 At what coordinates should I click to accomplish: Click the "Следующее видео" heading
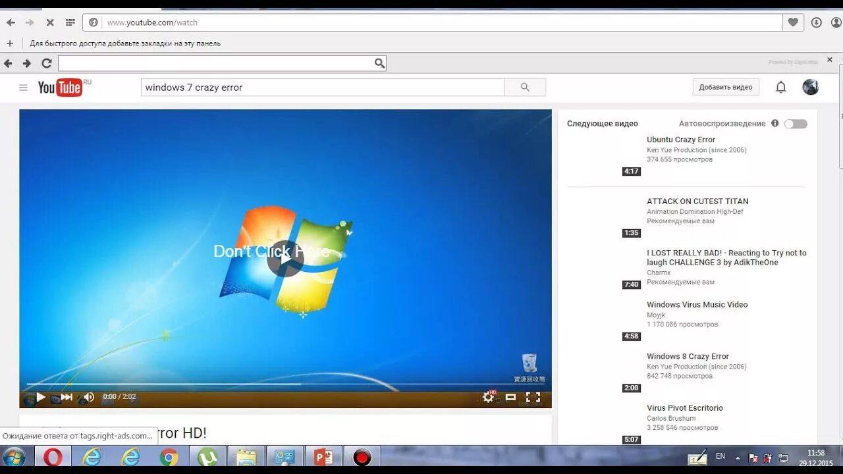pyautogui.click(x=603, y=124)
